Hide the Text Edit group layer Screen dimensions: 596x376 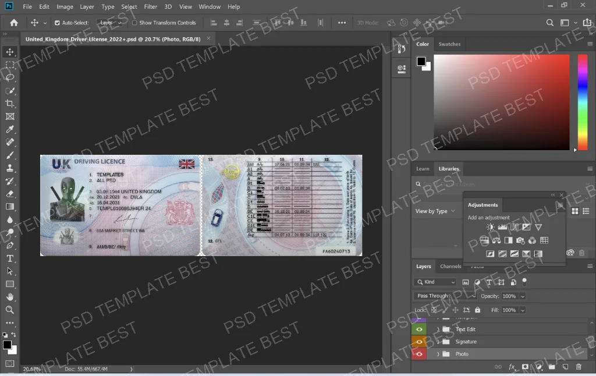[x=419, y=329]
